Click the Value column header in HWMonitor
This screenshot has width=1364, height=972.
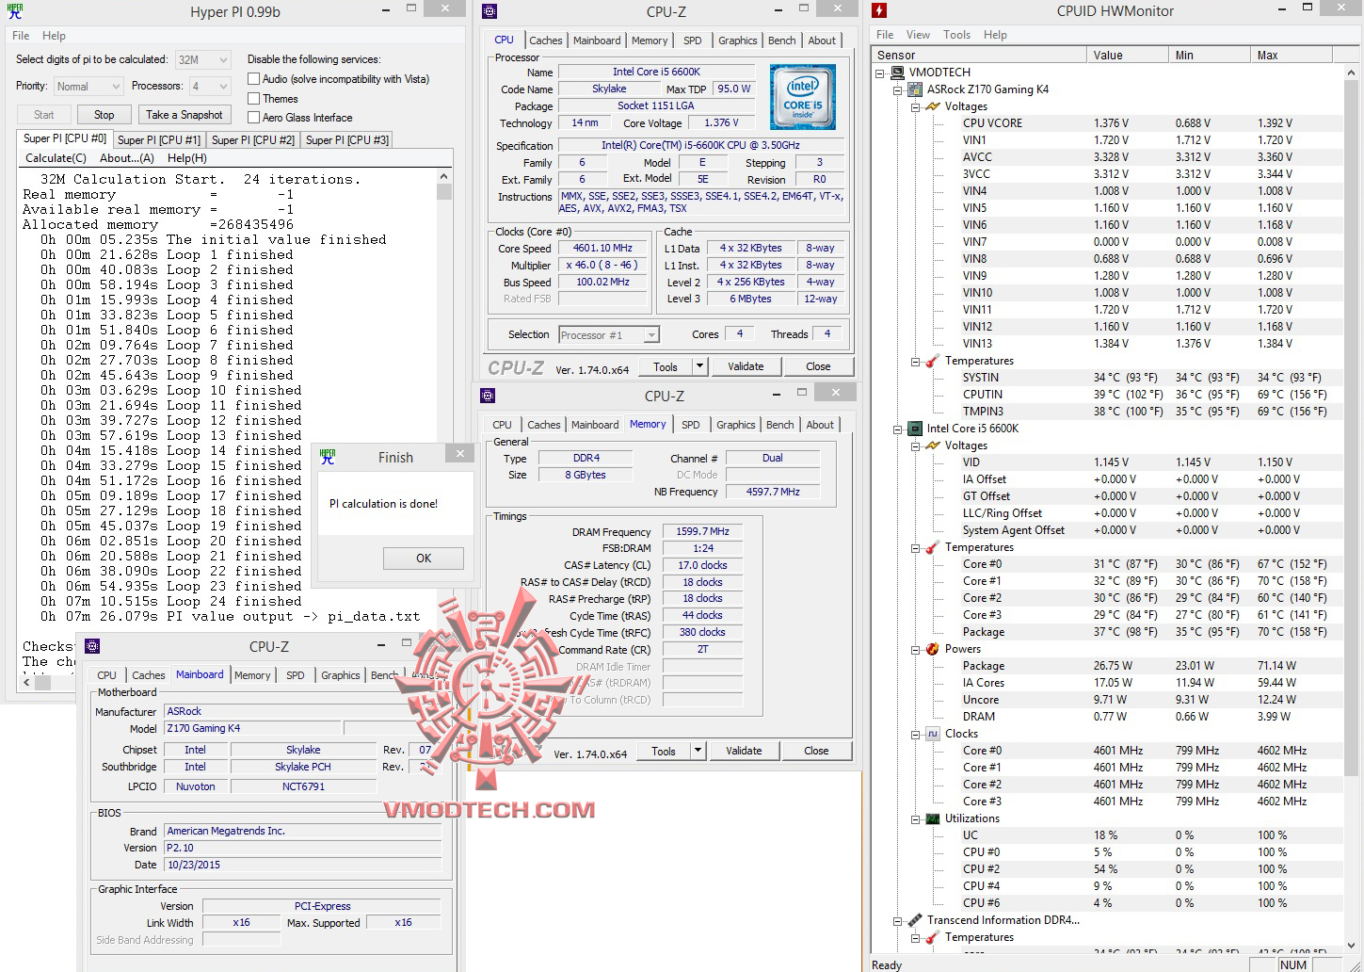1127,56
